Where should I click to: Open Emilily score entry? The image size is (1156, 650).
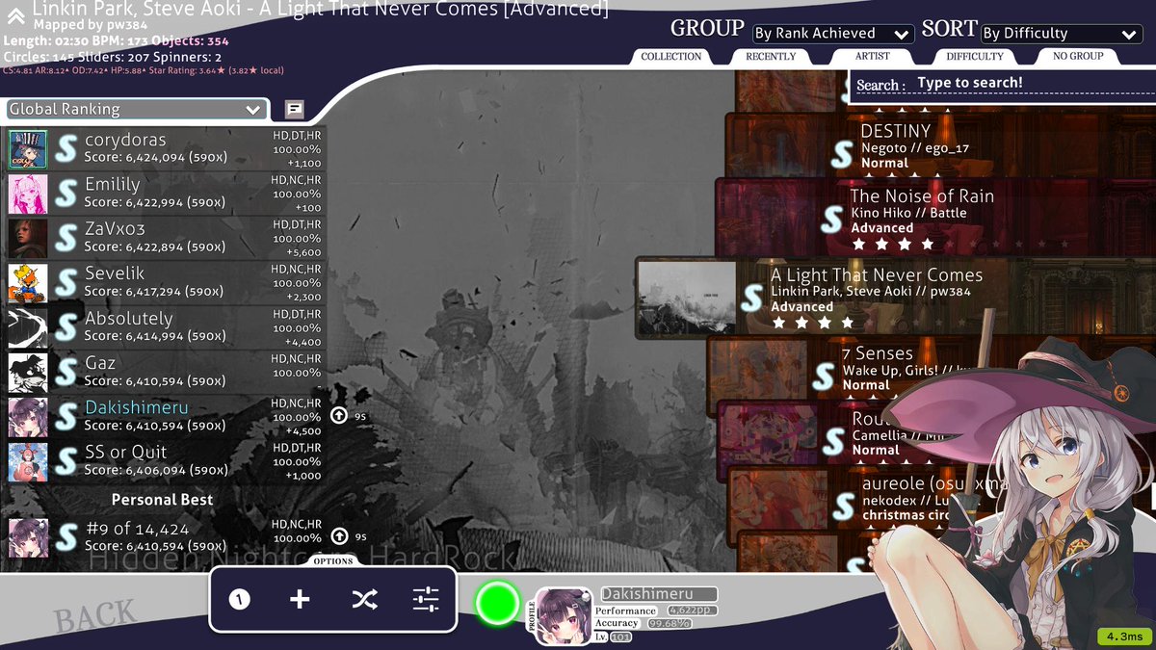(165, 194)
